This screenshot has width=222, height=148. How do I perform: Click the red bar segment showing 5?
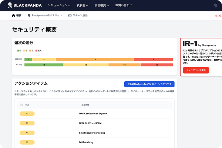tap(153, 60)
